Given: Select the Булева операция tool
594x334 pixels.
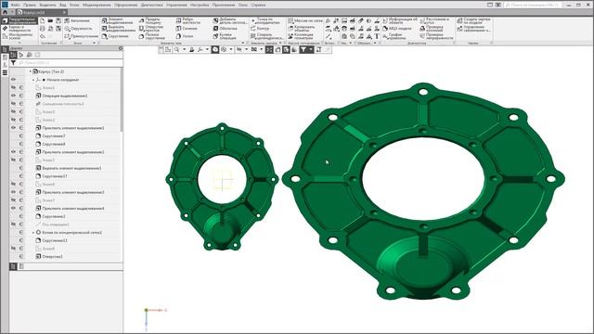Looking at the screenshot, I should pyautogui.click(x=225, y=36).
